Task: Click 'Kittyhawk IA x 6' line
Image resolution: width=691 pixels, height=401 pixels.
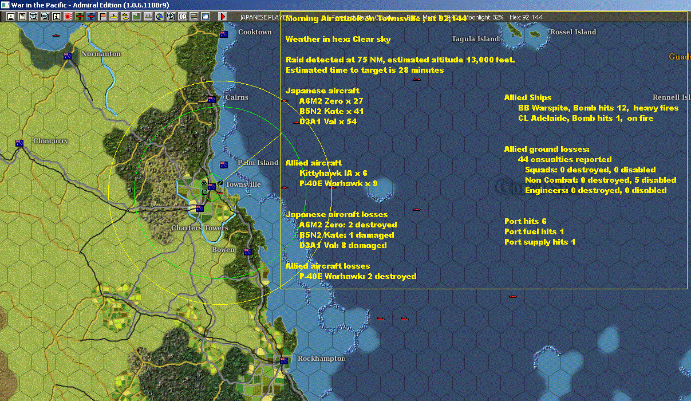Action: [333, 173]
